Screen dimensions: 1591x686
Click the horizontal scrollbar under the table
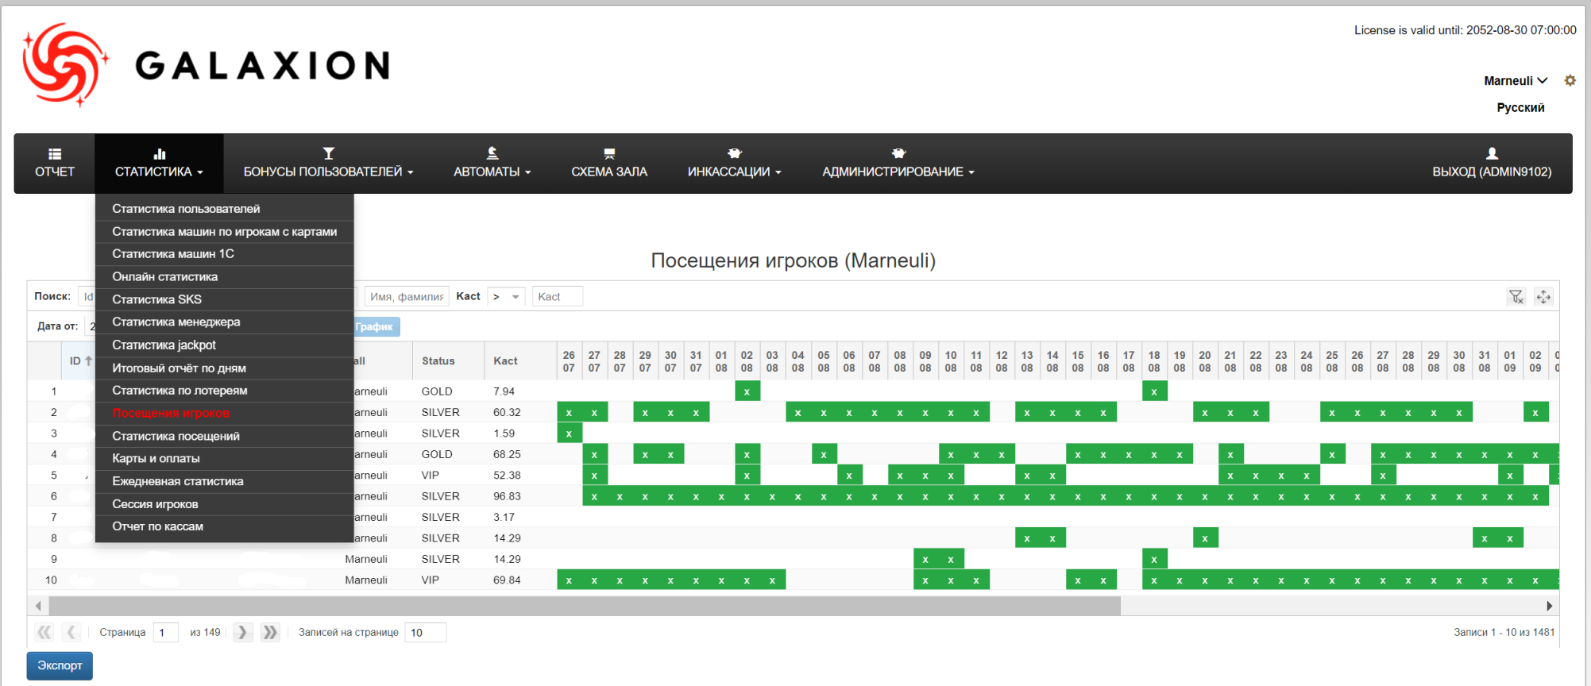point(584,606)
